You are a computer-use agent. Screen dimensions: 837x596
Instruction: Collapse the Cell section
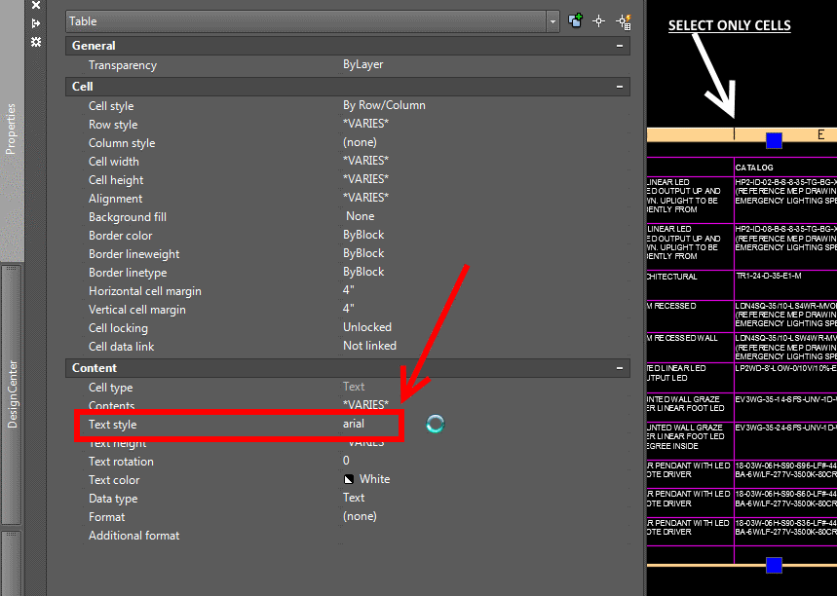[x=620, y=87]
